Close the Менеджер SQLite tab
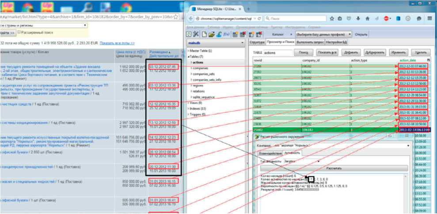The width and height of the screenshot is (437, 214). click(241, 9)
